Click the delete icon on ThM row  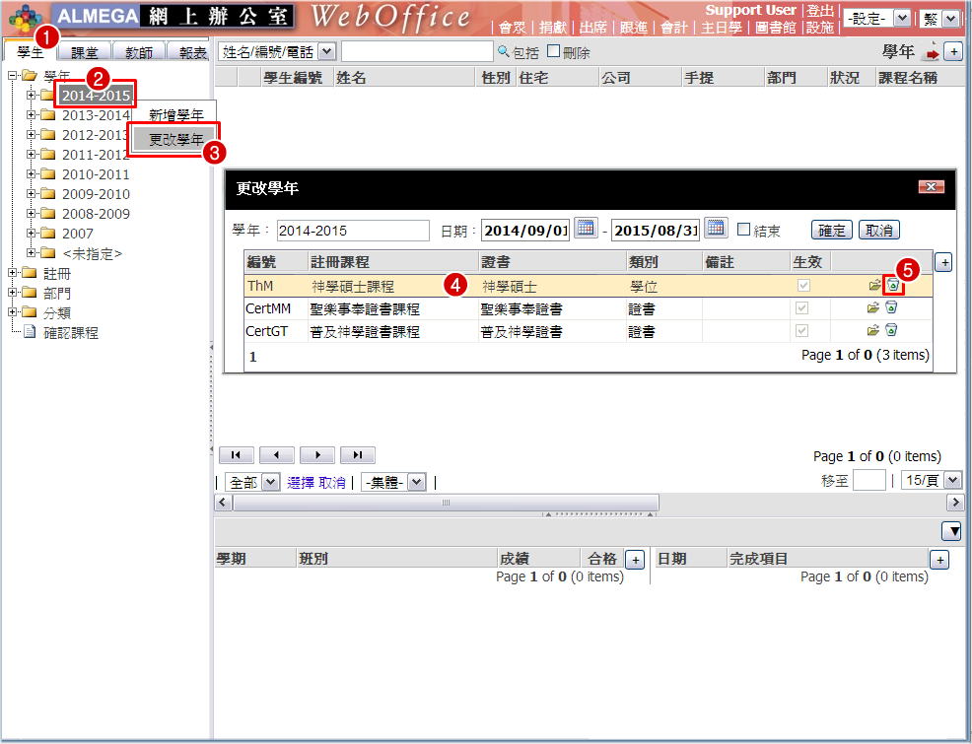click(x=891, y=285)
